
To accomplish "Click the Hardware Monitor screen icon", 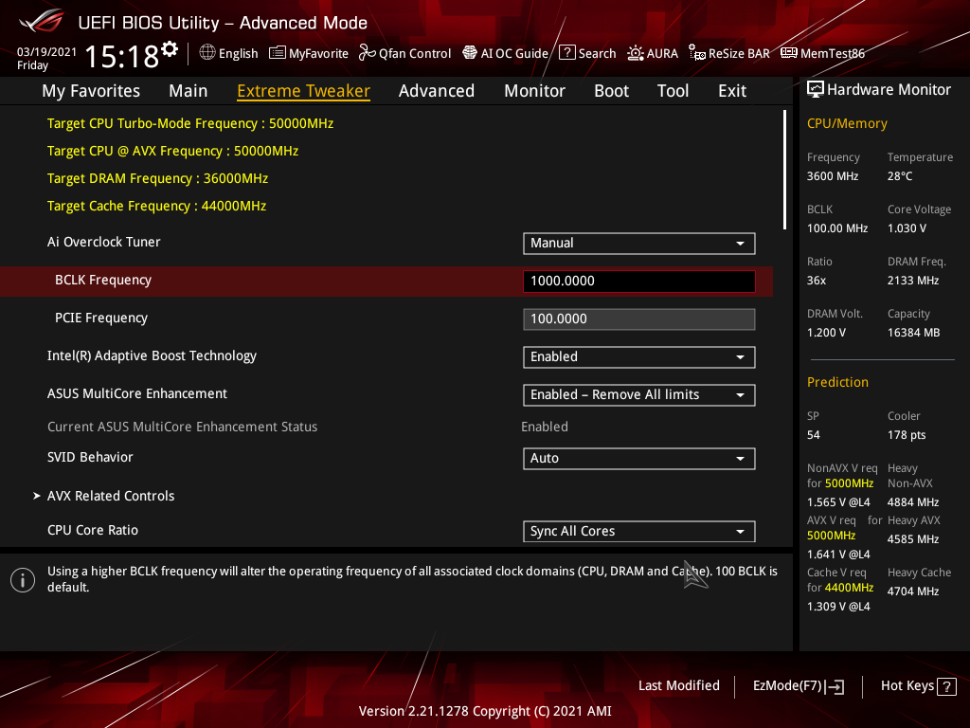I will click(816, 90).
